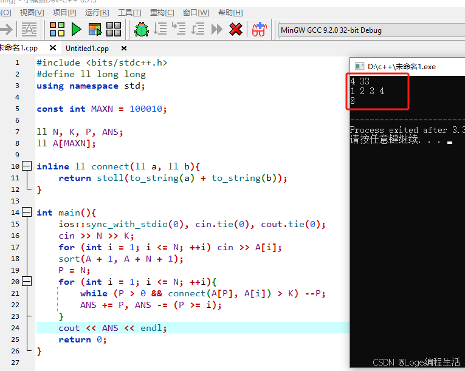Screen dimensions: 465x371
Task: Click the 'return 0;' line
Action: pos(82,339)
